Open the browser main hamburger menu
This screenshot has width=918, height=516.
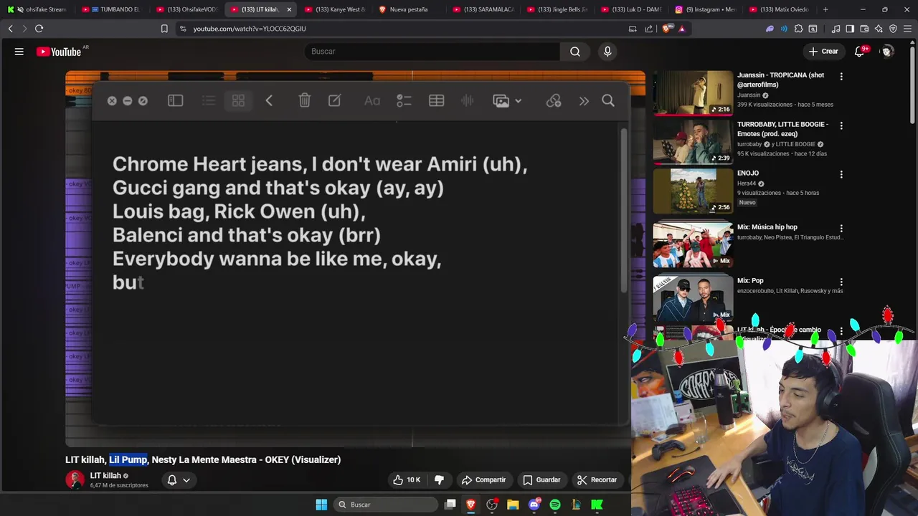[907, 29]
